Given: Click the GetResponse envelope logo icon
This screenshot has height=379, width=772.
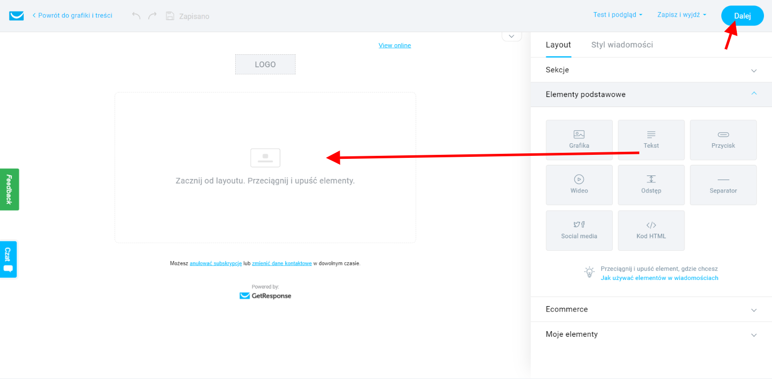Looking at the screenshot, I should click(17, 16).
